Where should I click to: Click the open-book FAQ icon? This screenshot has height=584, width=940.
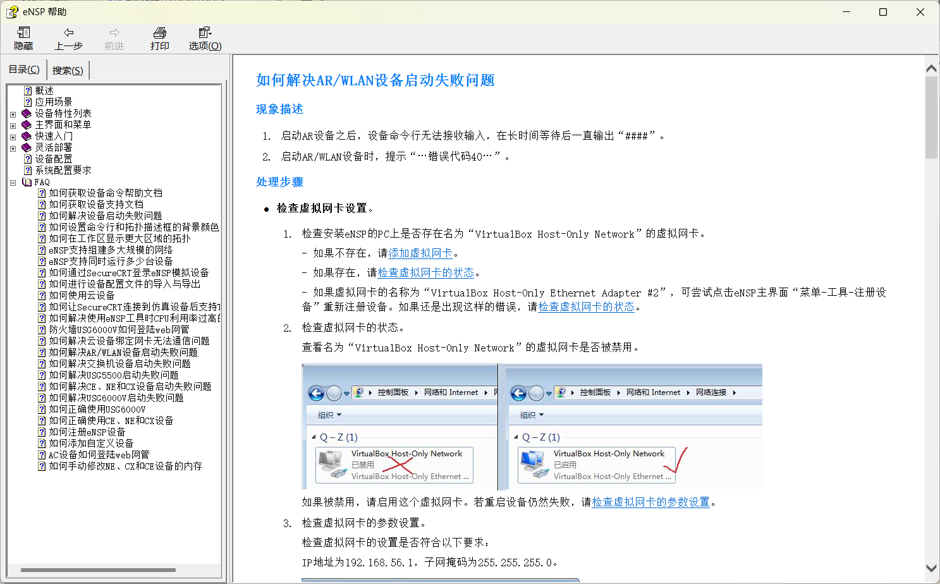click(27, 182)
